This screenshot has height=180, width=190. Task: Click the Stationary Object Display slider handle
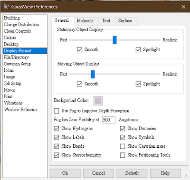pos(114,40)
